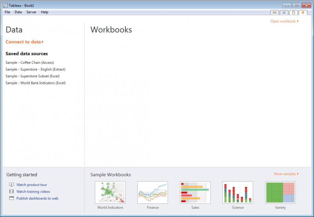Click the Publish dashboards to web link text

click(x=37, y=198)
